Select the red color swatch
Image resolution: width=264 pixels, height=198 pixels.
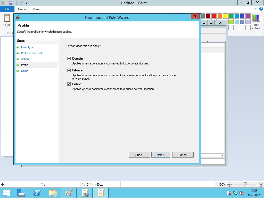(x=214, y=16)
